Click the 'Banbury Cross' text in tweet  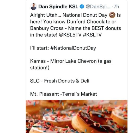click(47, 28)
